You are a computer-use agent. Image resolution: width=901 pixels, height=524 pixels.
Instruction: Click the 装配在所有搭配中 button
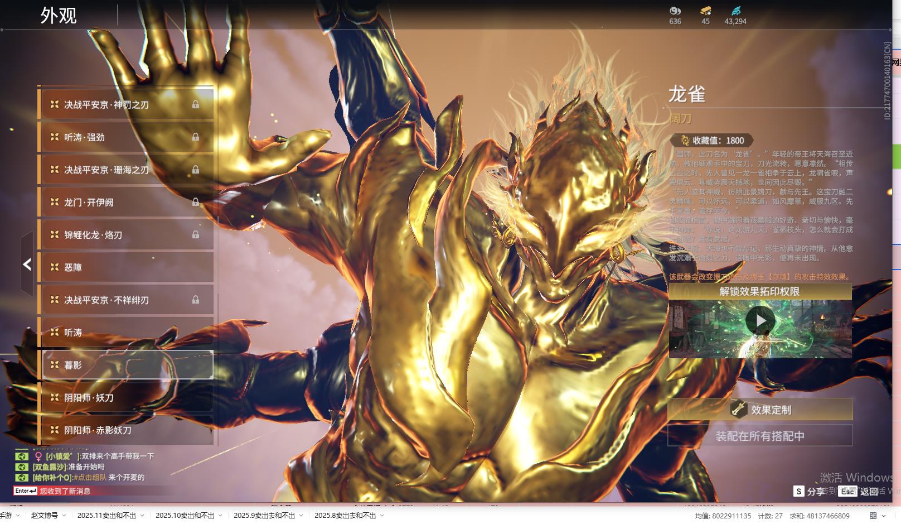point(760,436)
